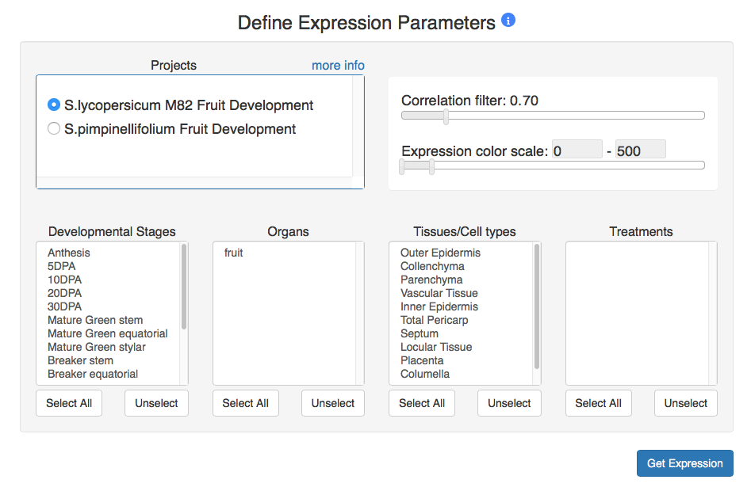Viewport: 751px width, 491px height.
Task: Click the Developmental Stages list scrollbar
Action: (x=184, y=287)
